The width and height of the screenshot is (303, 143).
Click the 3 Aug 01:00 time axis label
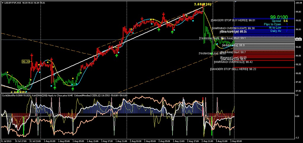coord(222,141)
